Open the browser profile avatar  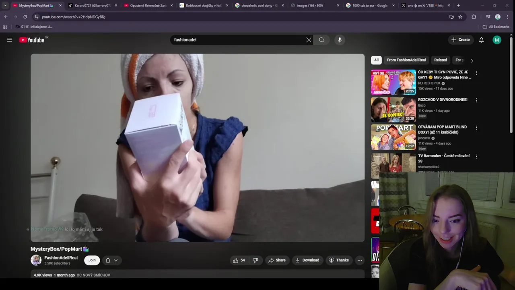pyautogui.click(x=498, y=17)
